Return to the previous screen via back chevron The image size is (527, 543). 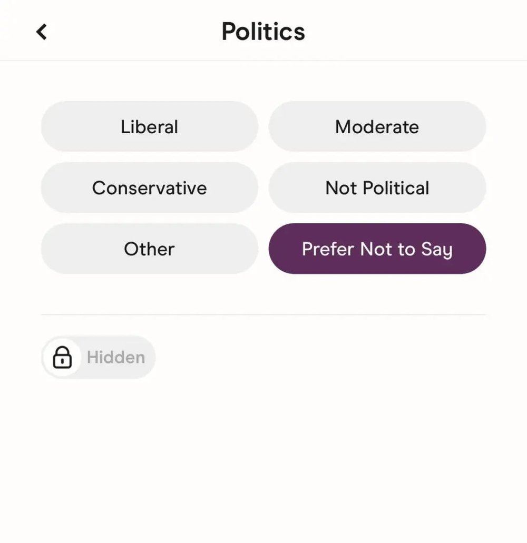click(x=42, y=32)
